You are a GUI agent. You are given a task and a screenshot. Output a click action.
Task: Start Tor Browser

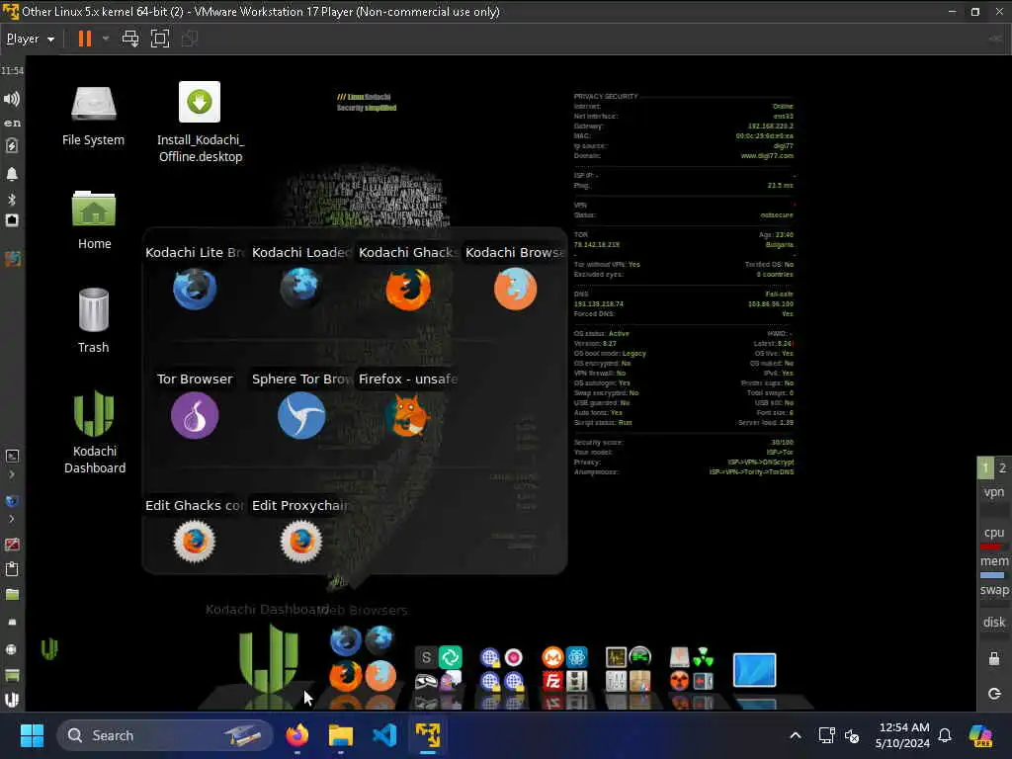point(195,416)
